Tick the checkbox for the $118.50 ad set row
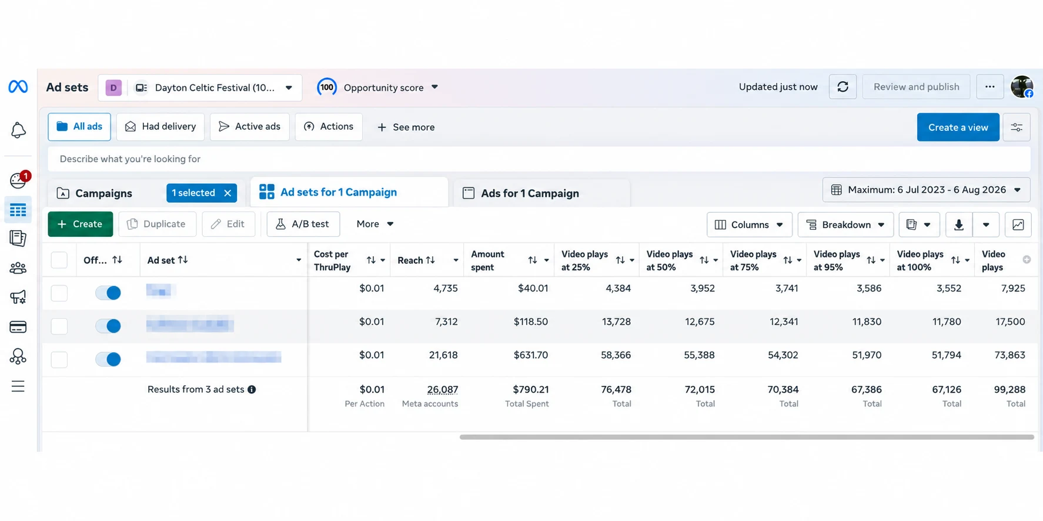This screenshot has height=521, width=1043. [59, 326]
